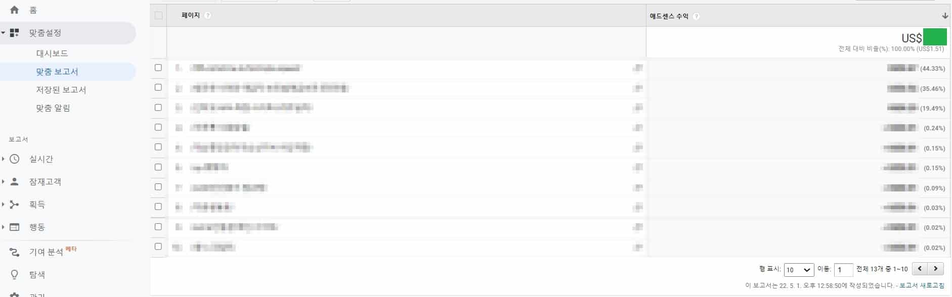Check the first row checkbox (44.33%)

(x=158, y=68)
